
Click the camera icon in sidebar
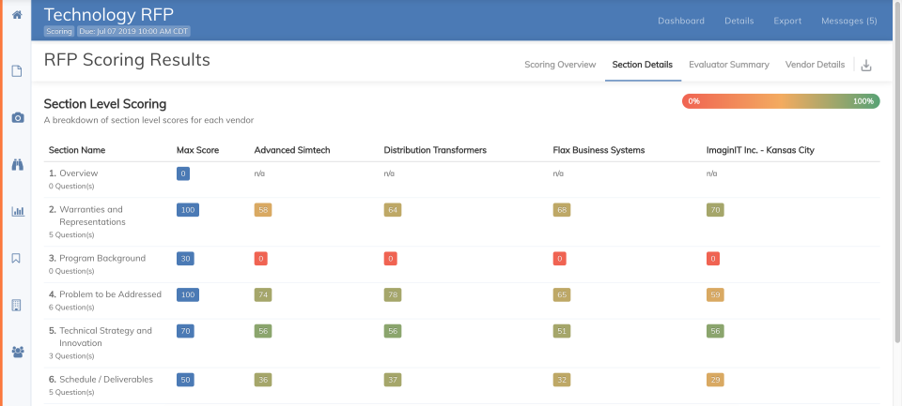(x=17, y=118)
